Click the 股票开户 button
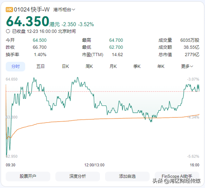This screenshot has width=205, height=188. coord(28,176)
